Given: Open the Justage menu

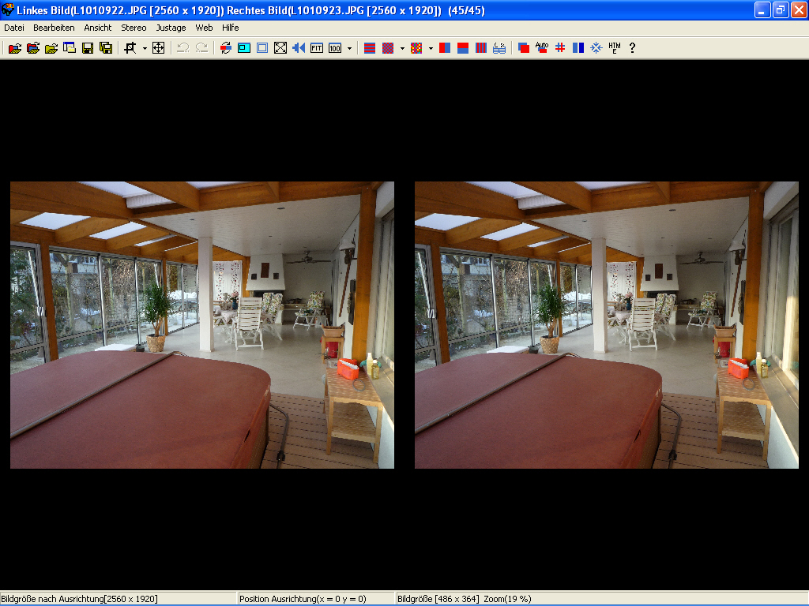Looking at the screenshot, I should [171, 28].
